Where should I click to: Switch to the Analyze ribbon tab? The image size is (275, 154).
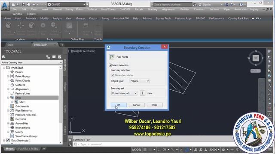pyautogui.click(x=57, y=18)
